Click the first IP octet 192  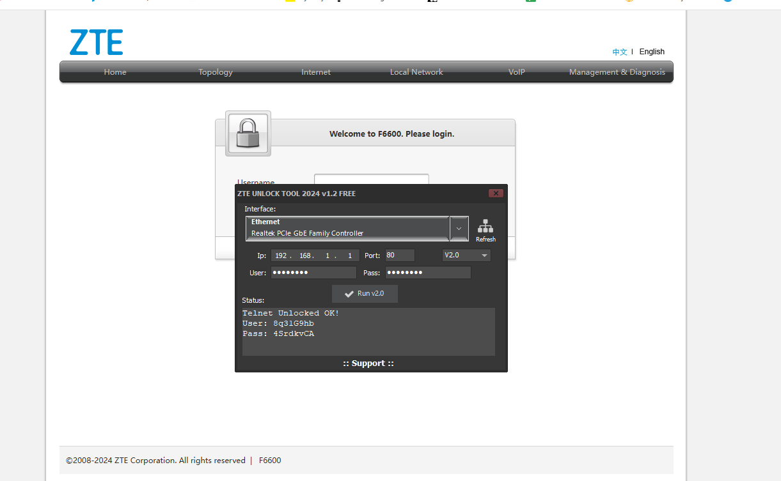coord(281,256)
